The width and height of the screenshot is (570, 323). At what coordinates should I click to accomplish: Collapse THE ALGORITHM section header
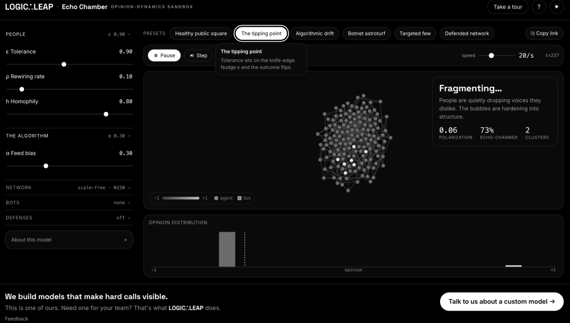click(x=69, y=136)
